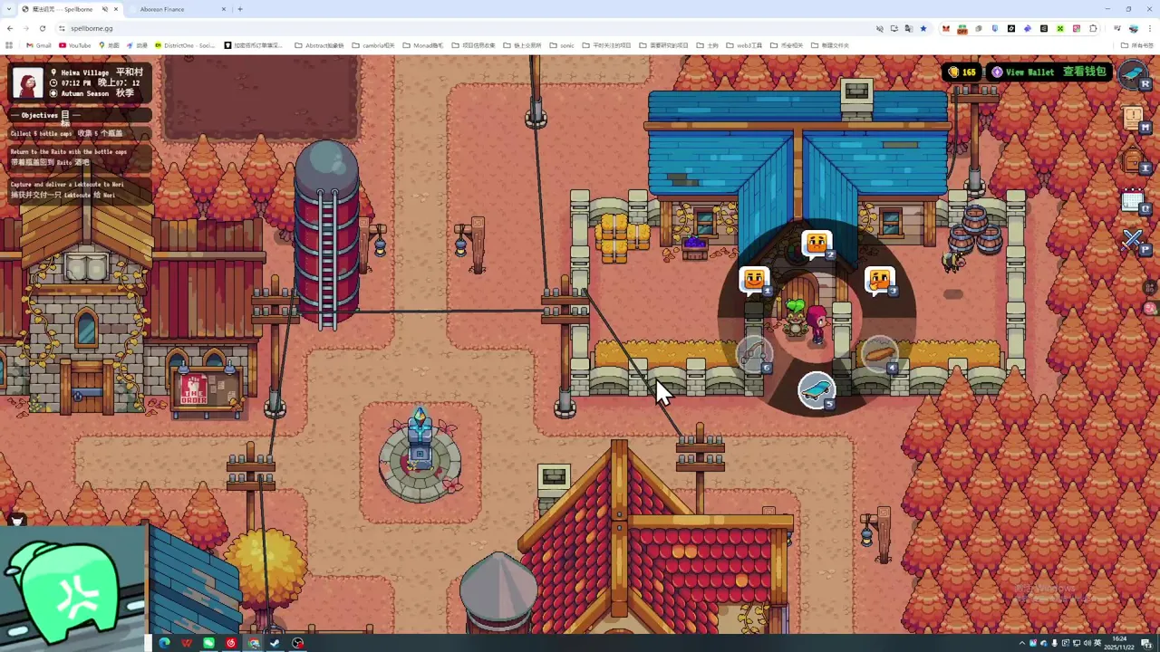The width and height of the screenshot is (1160, 652).
Task: Choose skateboard slot 5 in radial wheel
Action: [x=817, y=390]
